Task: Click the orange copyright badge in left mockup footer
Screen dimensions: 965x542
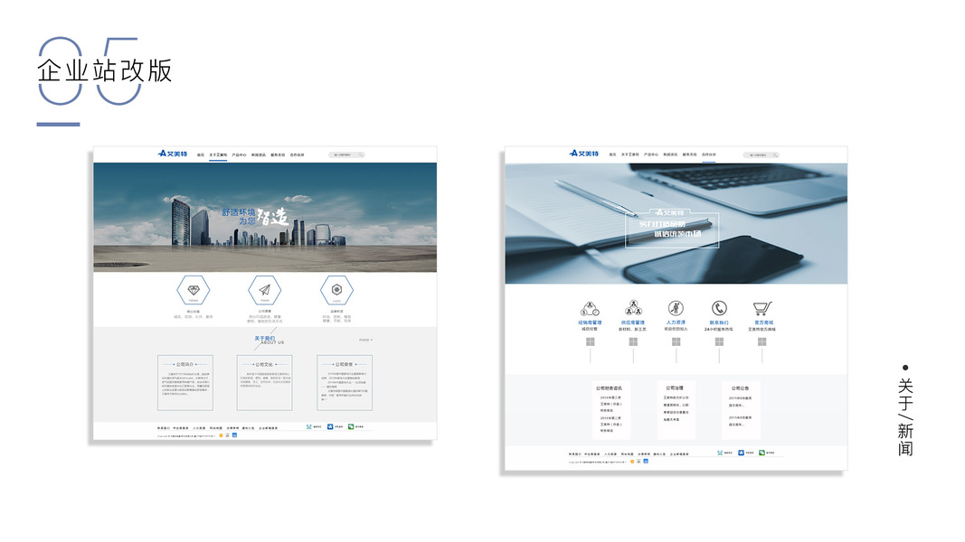Action: [221, 435]
